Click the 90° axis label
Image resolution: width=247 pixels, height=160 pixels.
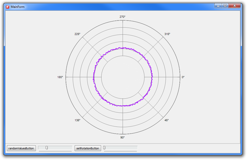[122, 137]
